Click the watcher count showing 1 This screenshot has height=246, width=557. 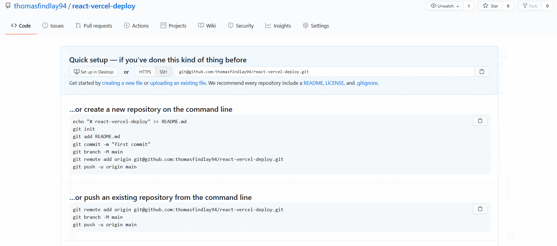[469, 6]
